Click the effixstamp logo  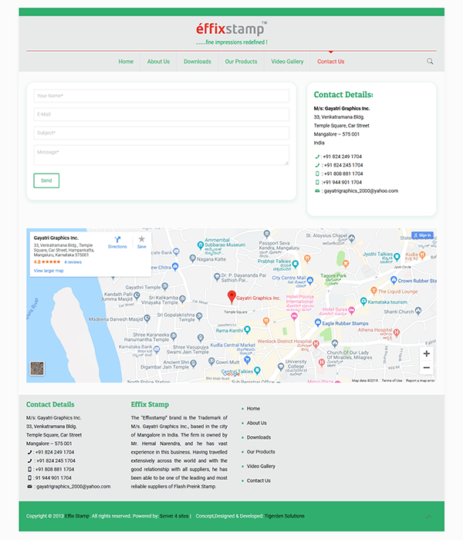[231, 33]
